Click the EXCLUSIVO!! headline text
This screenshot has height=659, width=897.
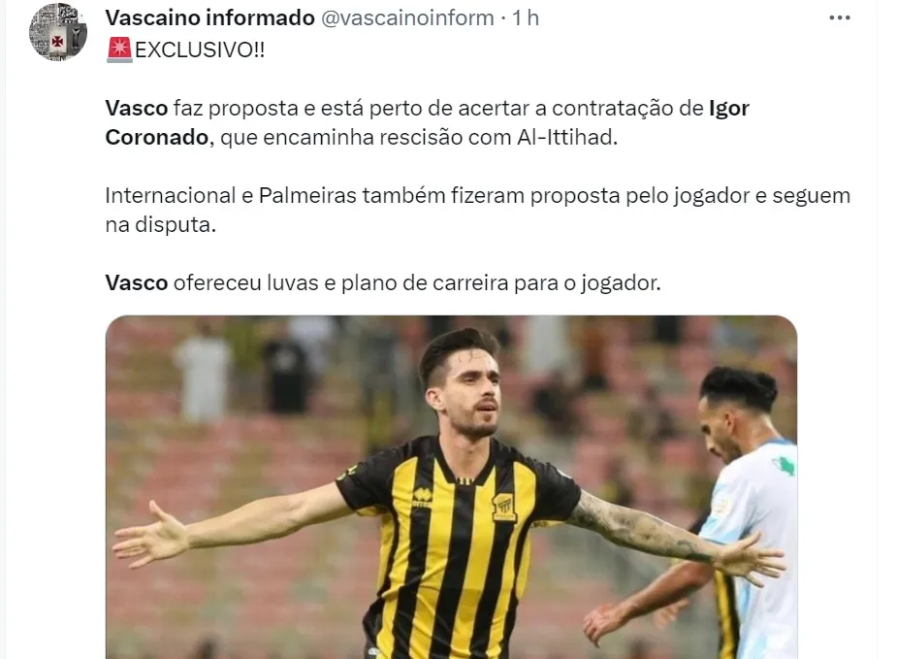pos(200,49)
